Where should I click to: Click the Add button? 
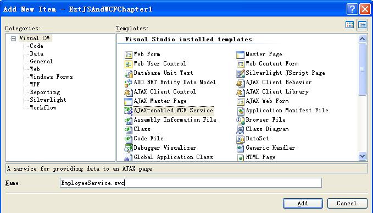(x=303, y=203)
